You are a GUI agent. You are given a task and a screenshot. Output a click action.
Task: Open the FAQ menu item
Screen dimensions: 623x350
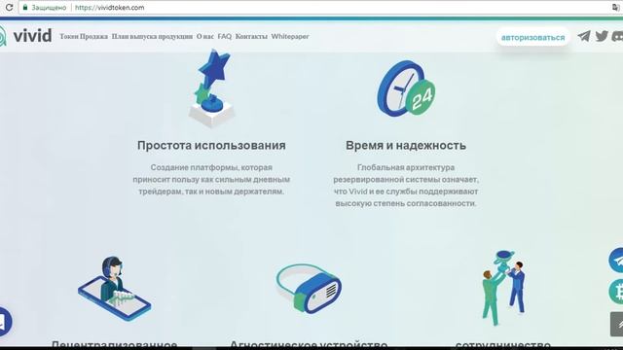(x=225, y=36)
